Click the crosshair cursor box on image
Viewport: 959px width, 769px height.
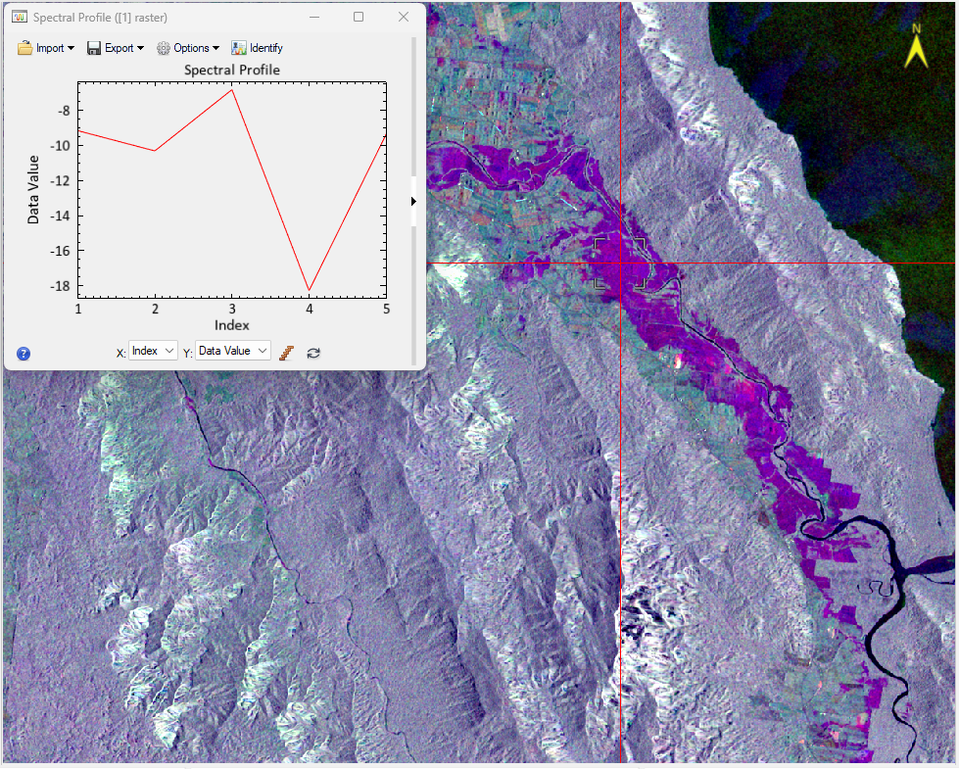click(620, 263)
